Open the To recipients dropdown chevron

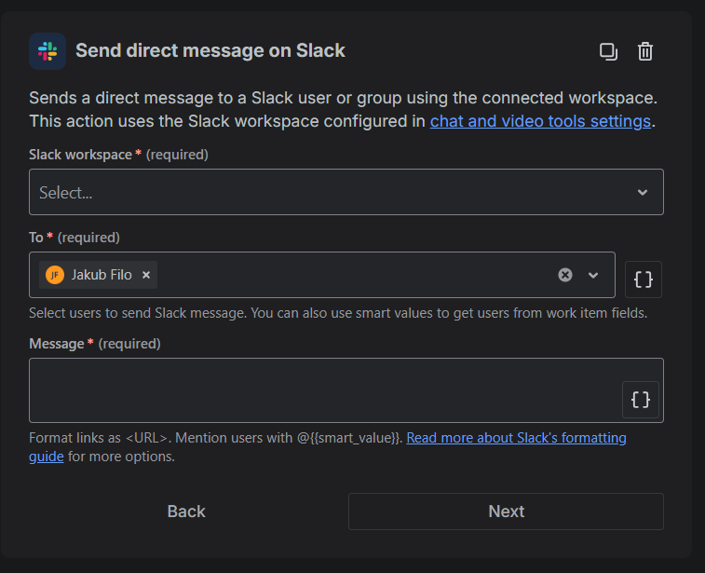pos(593,275)
